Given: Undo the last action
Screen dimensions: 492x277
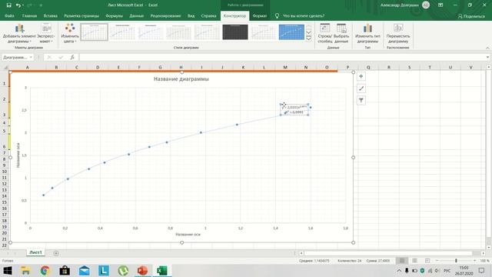Looking at the screenshot, I should (x=18, y=5).
